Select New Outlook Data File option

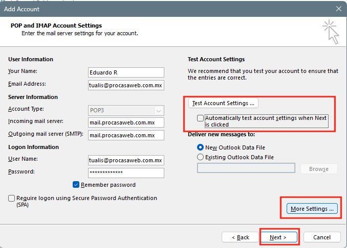[201, 147]
